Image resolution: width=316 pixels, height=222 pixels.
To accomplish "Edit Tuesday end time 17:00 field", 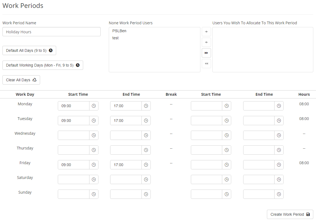I will [126, 121].
